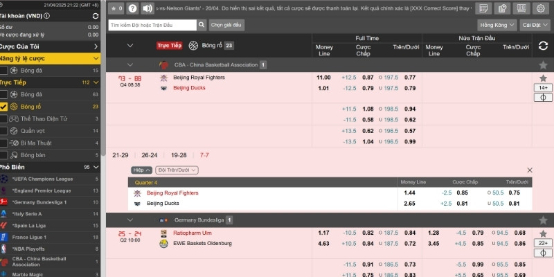Open live stats icon under 14+ button
This screenshot has width=554, height=277.
(543, 98)
